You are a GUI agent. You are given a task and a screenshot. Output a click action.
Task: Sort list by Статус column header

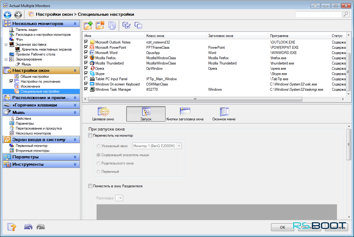[338, 36]
